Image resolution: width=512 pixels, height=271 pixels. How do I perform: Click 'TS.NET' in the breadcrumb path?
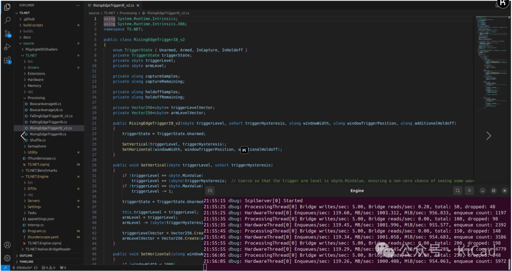[x=110, y=13]
